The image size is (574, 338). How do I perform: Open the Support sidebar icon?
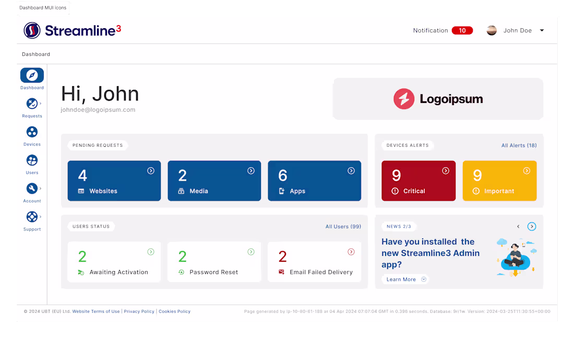[x=32, y=217]
